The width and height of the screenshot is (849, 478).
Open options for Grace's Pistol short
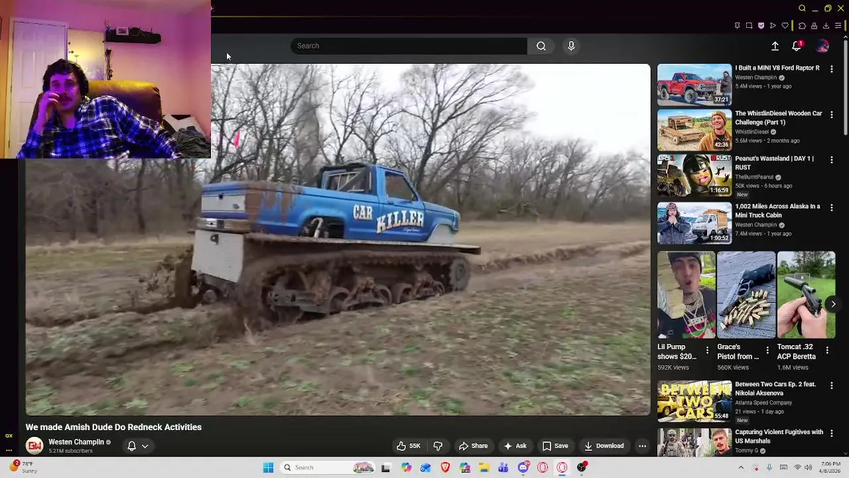[x=767, y=350]
